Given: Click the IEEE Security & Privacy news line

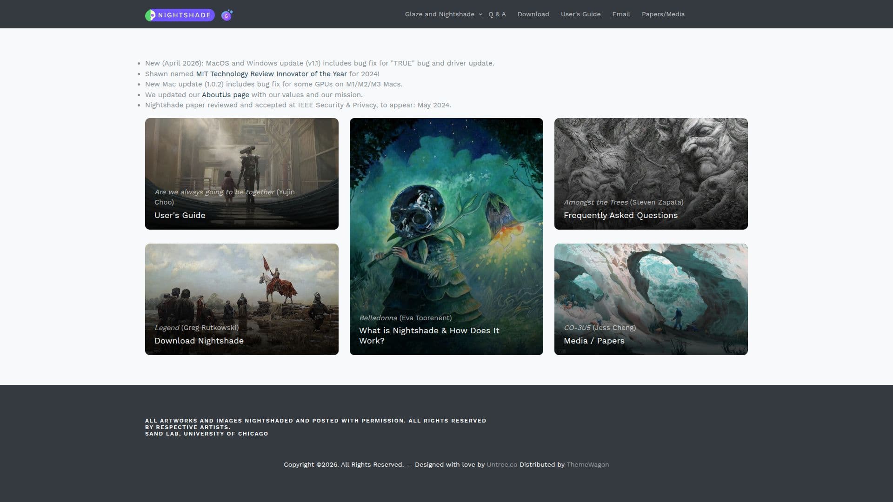Looking at the screenshot, I should [x=298, y=105].
